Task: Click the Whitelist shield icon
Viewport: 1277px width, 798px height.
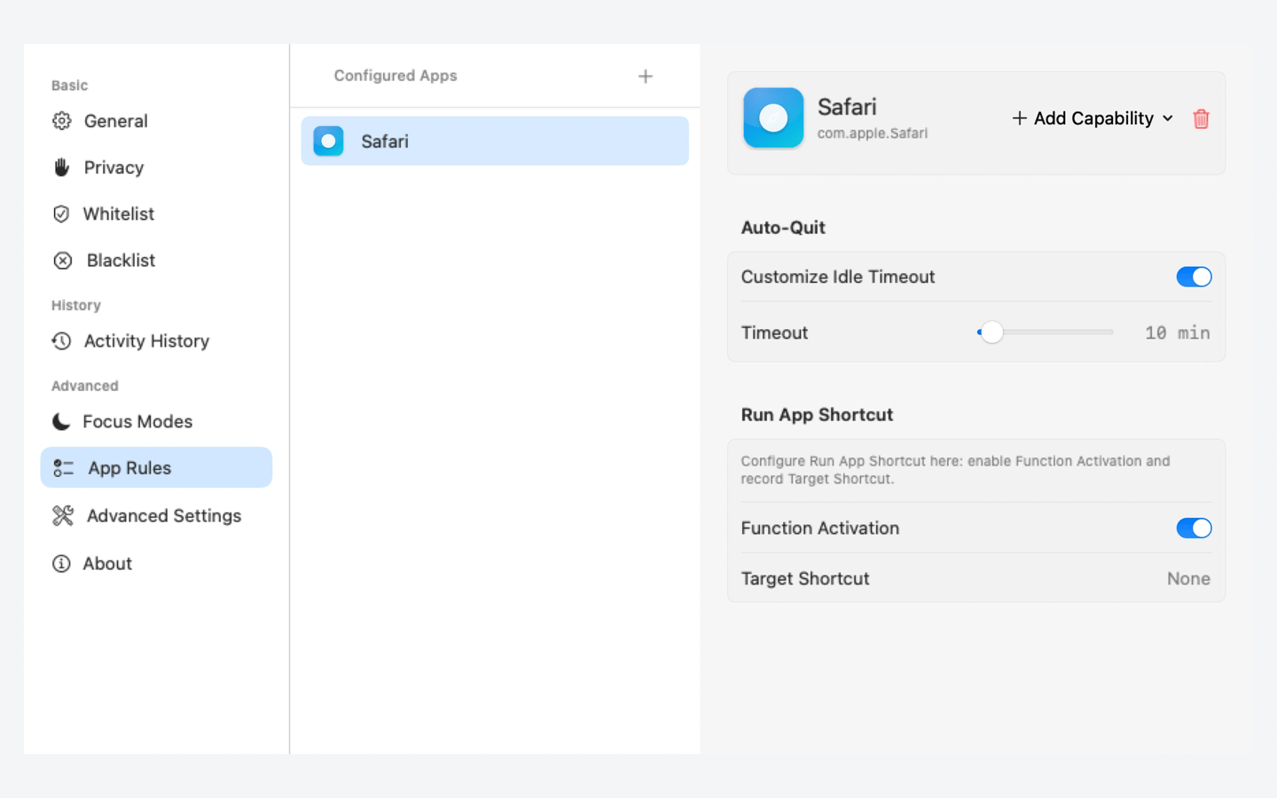Action: [x=61, y=214]
